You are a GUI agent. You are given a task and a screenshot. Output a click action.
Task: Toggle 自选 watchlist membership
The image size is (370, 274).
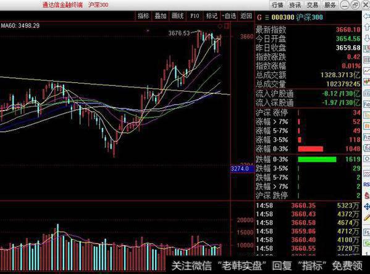pos(229,16)
